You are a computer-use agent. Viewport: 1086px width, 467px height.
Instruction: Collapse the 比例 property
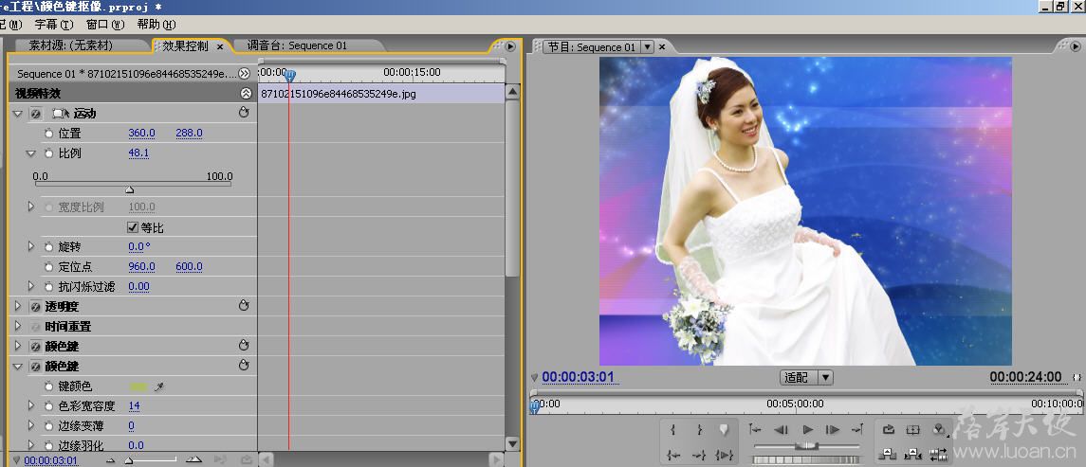(x=30, y=153)
